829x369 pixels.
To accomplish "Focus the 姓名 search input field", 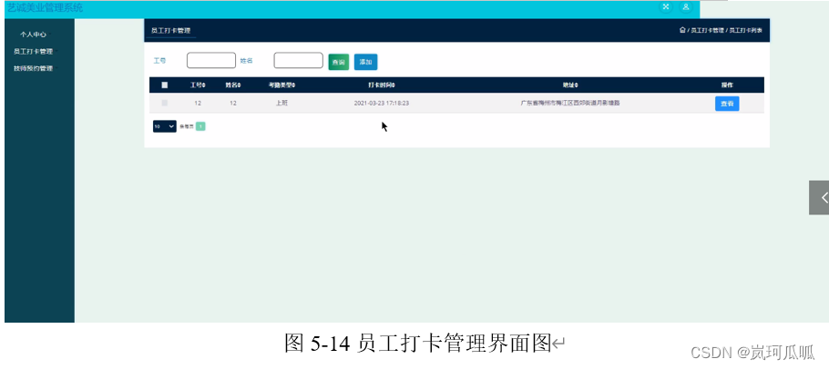I will pyautogui.click(x=298, y=60).
